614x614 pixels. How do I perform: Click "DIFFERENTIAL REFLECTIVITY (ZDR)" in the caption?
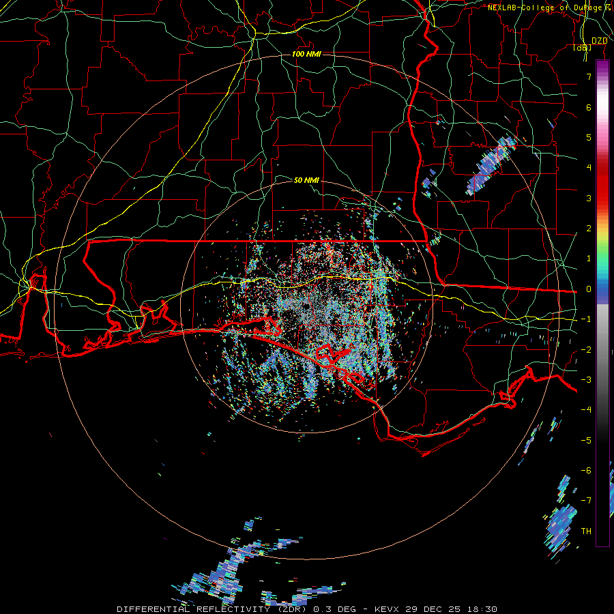[x=212, y=609]
